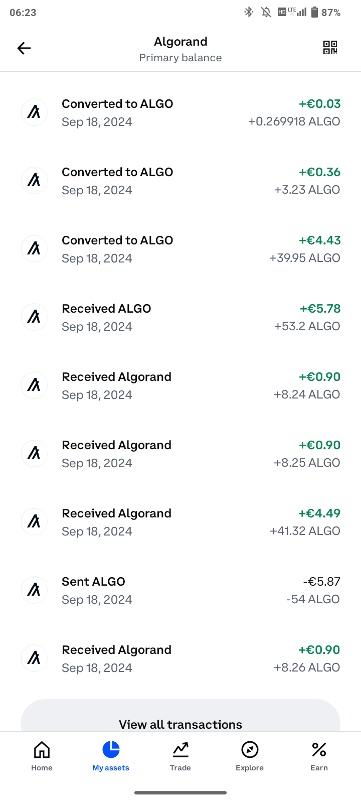Tap the back arrow icon

point(24,48)
